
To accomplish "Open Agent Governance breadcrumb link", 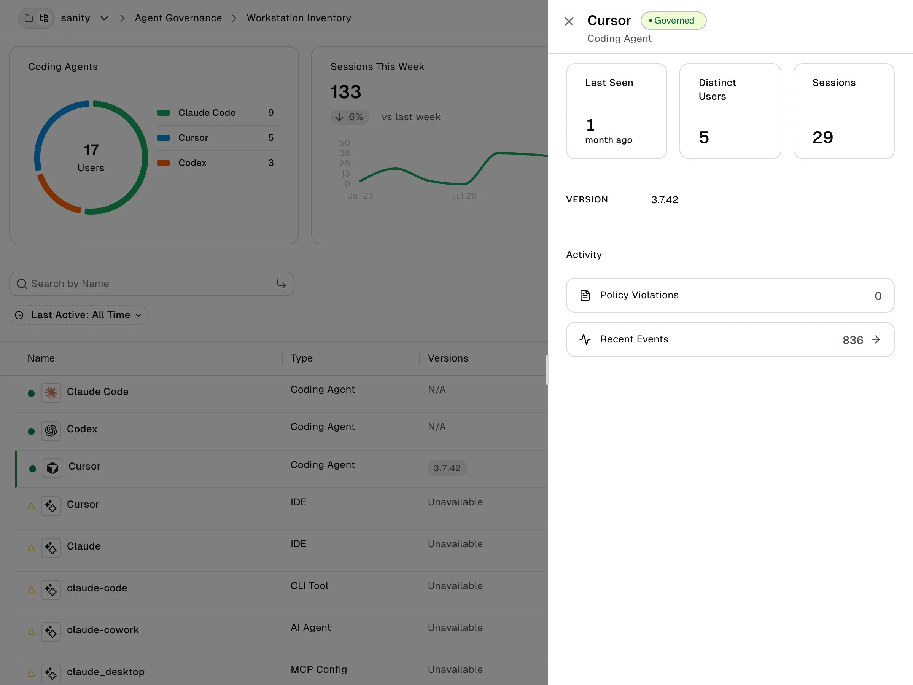I will [178, 18].
